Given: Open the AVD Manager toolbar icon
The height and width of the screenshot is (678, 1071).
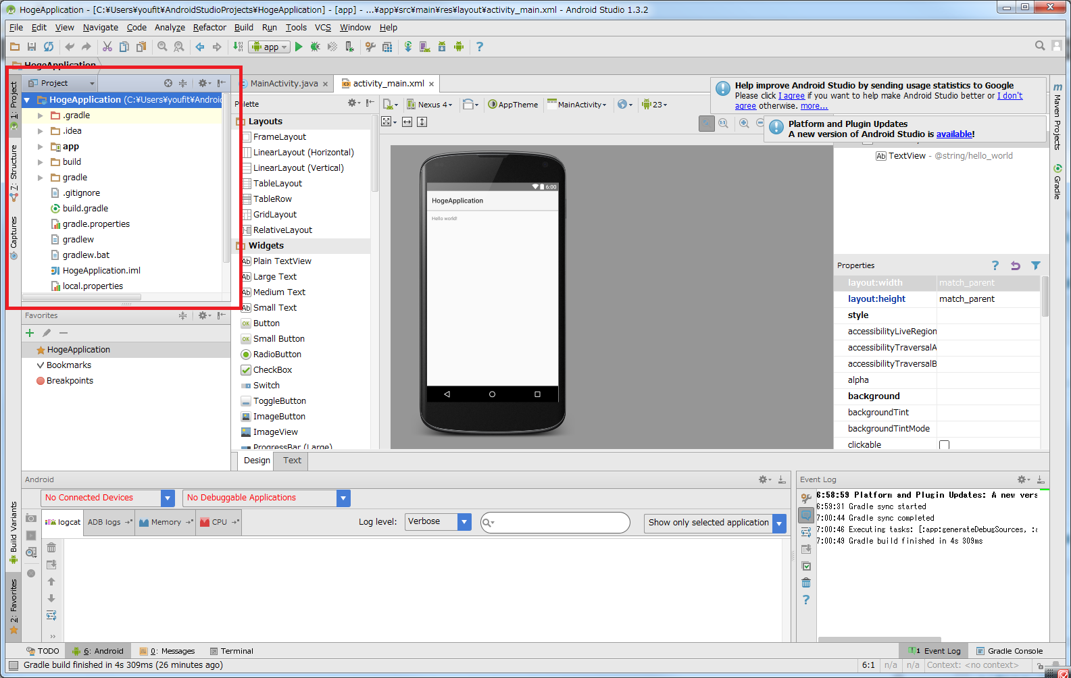Looking at the screenshot, I should tap(425, 47).
